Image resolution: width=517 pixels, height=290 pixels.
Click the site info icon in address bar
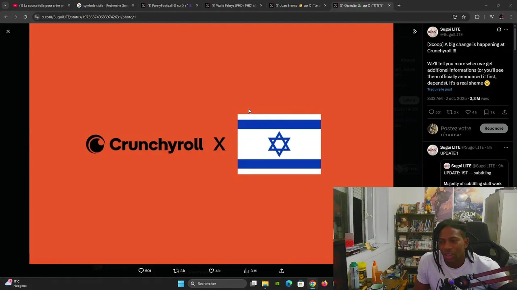click(x=37, y=17)
